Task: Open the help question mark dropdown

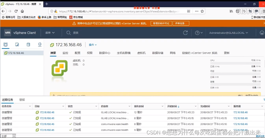Action: tap(199, 33)
